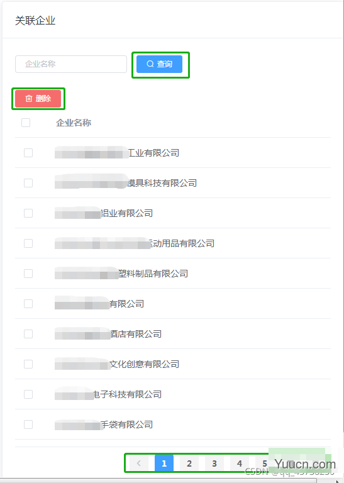
Task: Go to page 4 of results
Action: coord(240,464)
